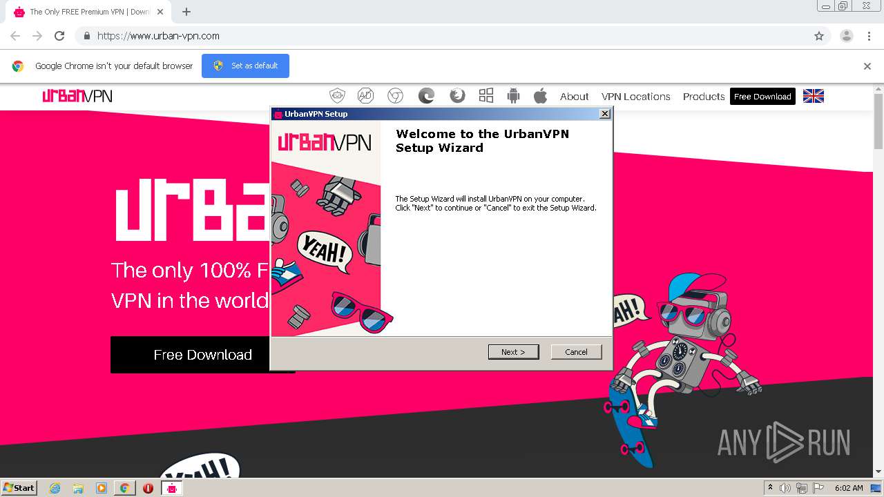
Task: Open the VPN shield icon in site header
Action: click(337, 96)
